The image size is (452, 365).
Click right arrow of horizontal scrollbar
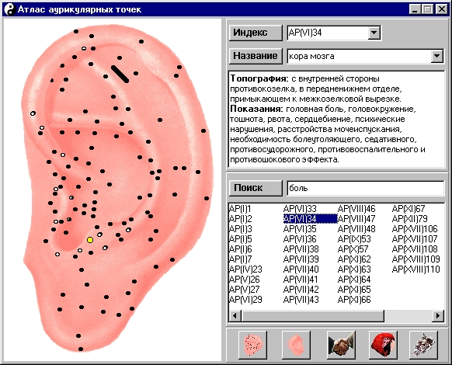coord(438,316)
